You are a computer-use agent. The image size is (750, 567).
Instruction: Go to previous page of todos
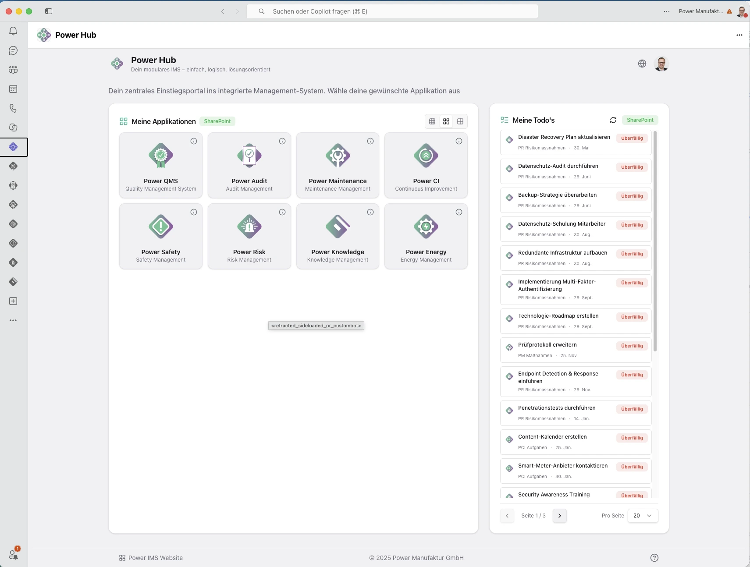(x=507, y=516)
